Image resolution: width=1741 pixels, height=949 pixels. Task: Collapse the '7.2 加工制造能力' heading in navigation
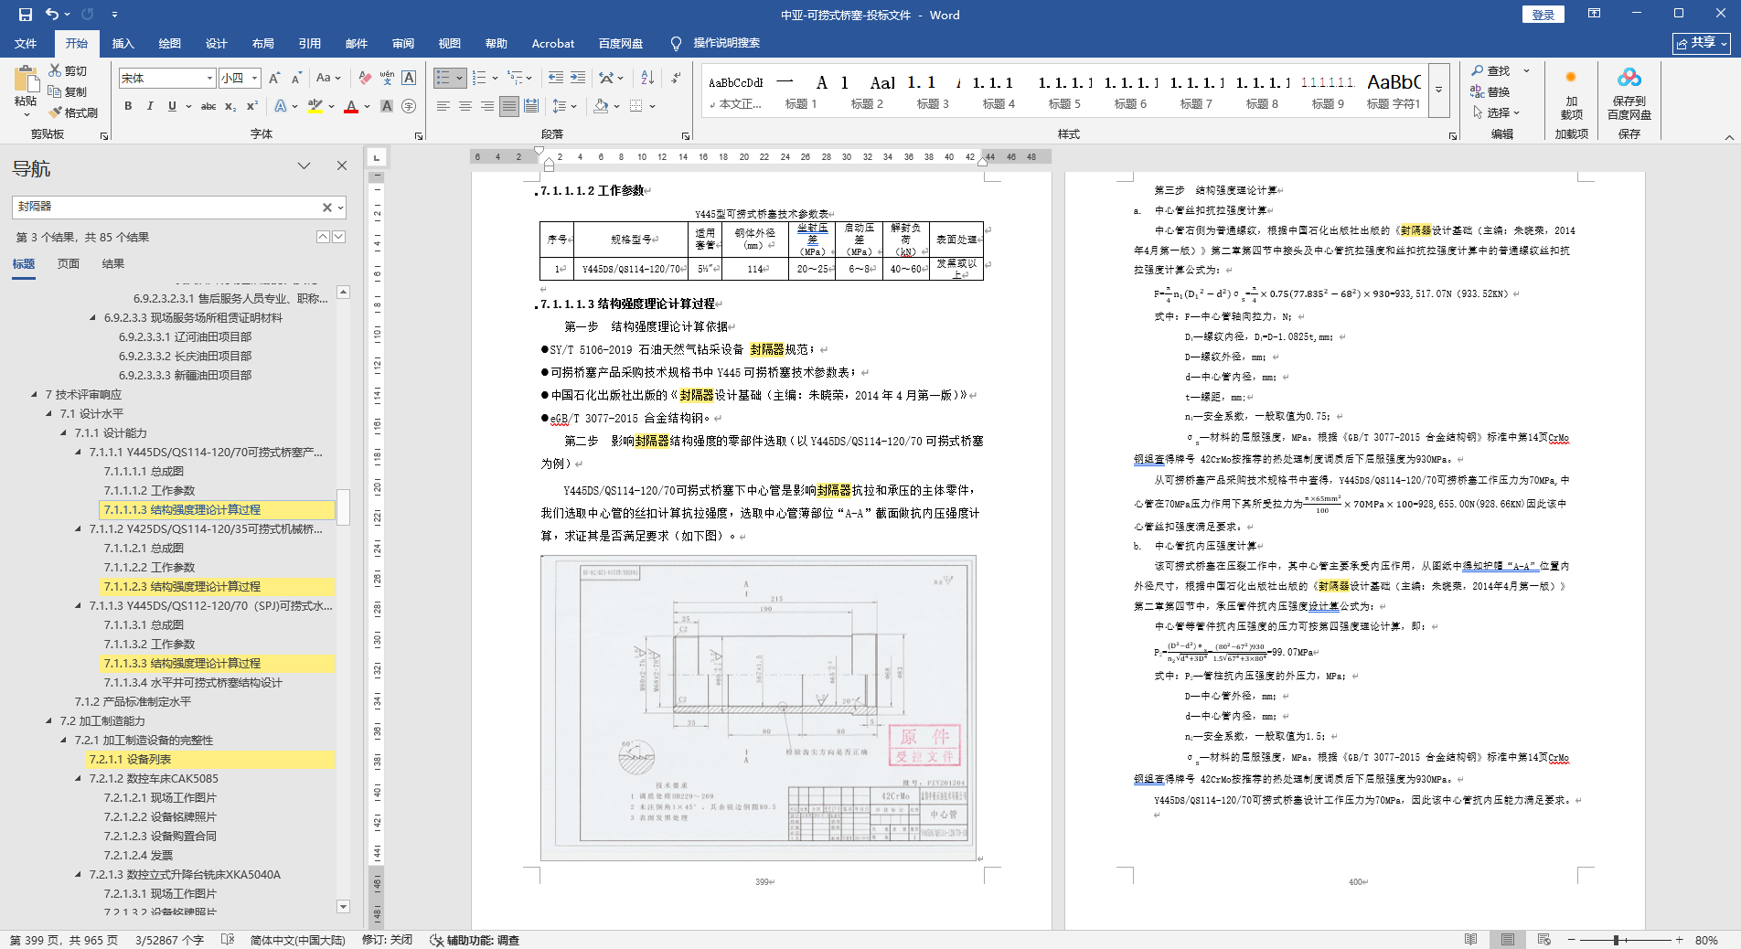[x=49, y=721]
